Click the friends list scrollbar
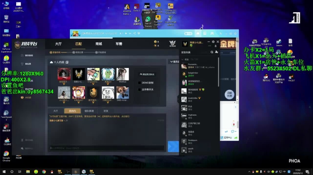 pos(219,72)
